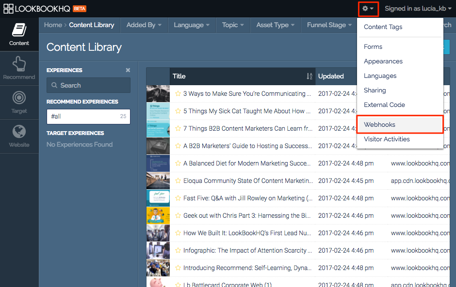Open the 'Signed in as lucia_kb' menu
This screenshot has height=287, width=456.
tap(418, 9)
